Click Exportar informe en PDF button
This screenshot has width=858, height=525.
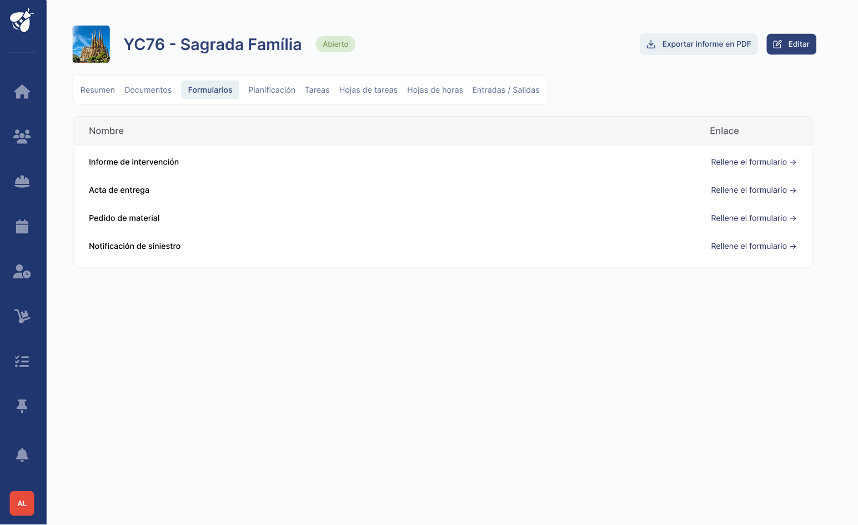tap(699, 44)
